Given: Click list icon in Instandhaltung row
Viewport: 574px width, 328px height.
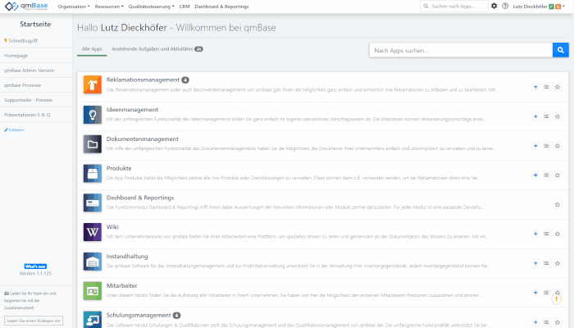Looking at the screenshot, I should (x=546, y=263).
